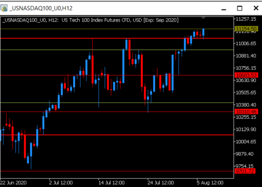Maximize the _USNASDAQ100_U0,H12 chart window
Image resolution: width=262 pixels, height=187 pixels.
(239, 8)
